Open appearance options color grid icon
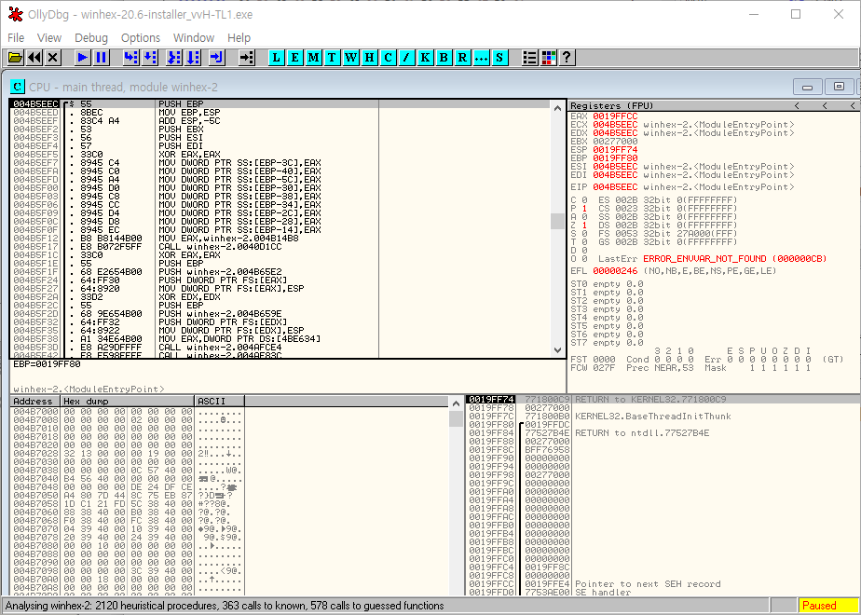 click(x=549, y=57)
